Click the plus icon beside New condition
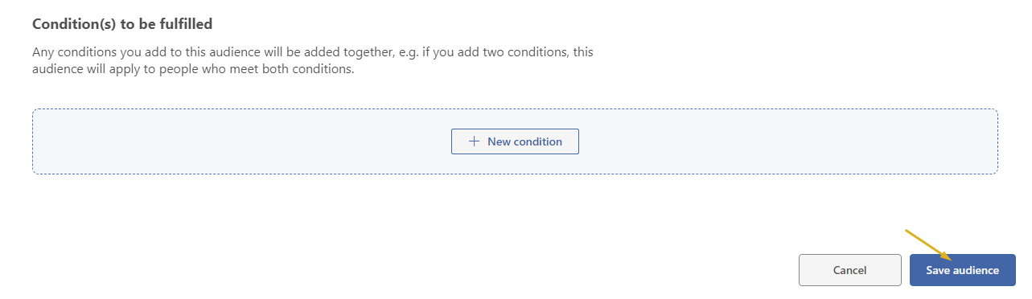The height and width of the screenshot is (299, 1032). [x=474, y=141]
